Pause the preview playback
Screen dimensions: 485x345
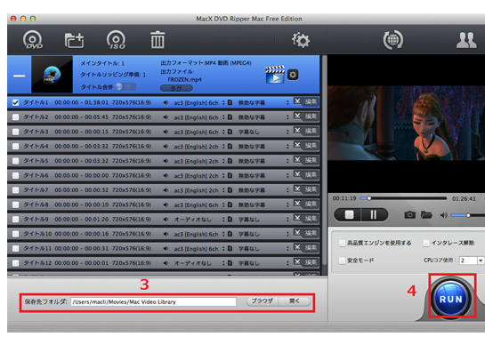[x=374, y=214]
